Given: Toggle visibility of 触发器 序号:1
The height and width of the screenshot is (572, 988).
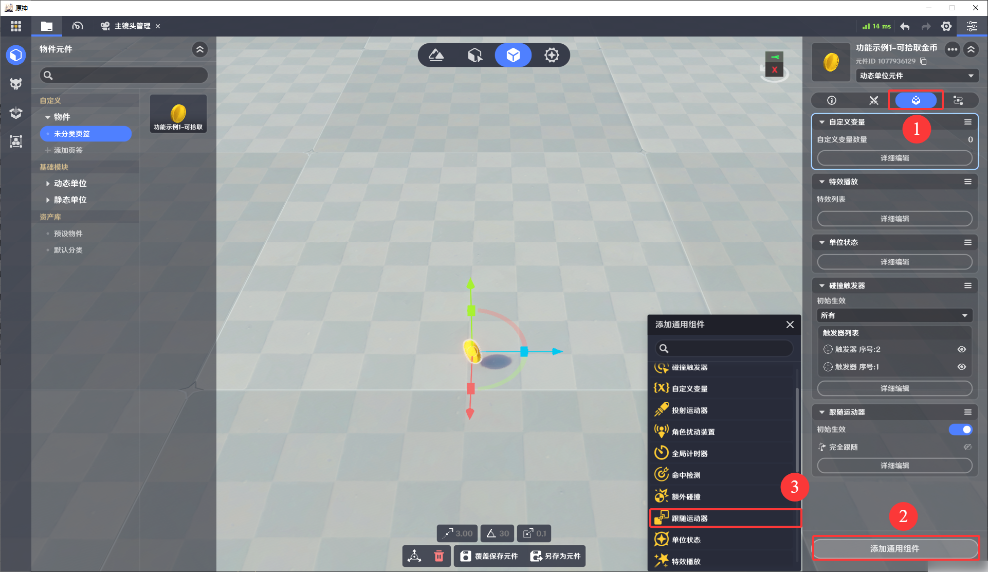Looking at the screenshot, I should 961,367.
